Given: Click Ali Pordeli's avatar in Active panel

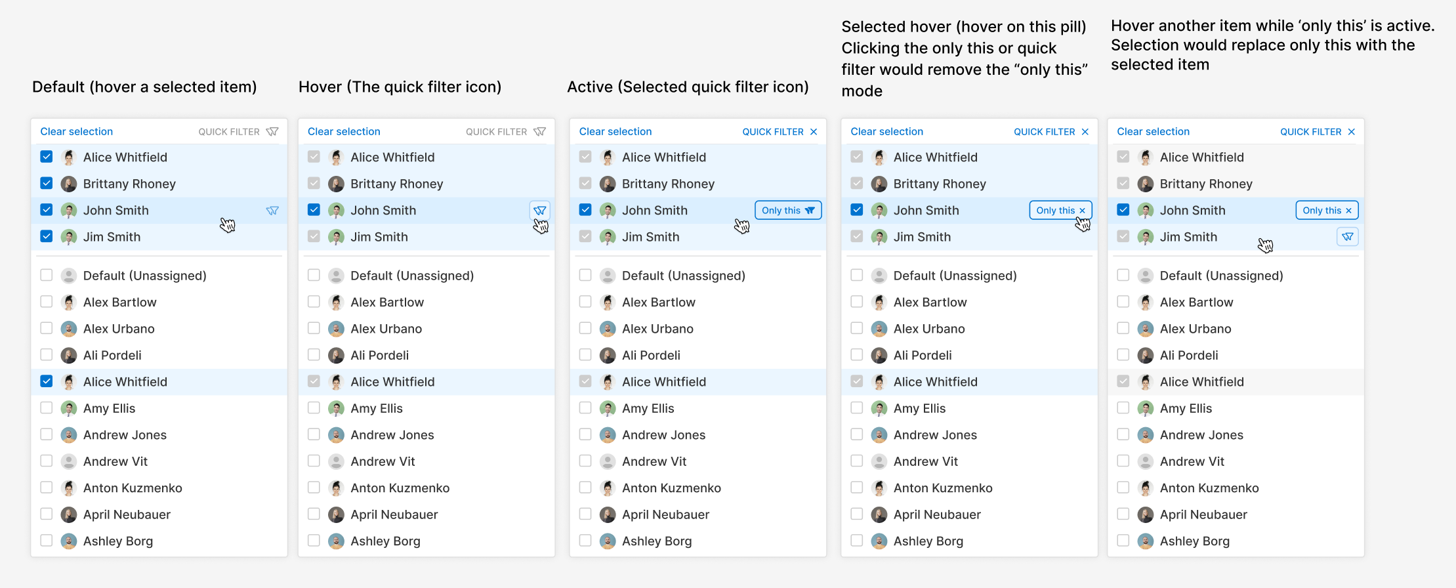Looking at the screenshot, I should pyautogui.click(x=608, y=355).
